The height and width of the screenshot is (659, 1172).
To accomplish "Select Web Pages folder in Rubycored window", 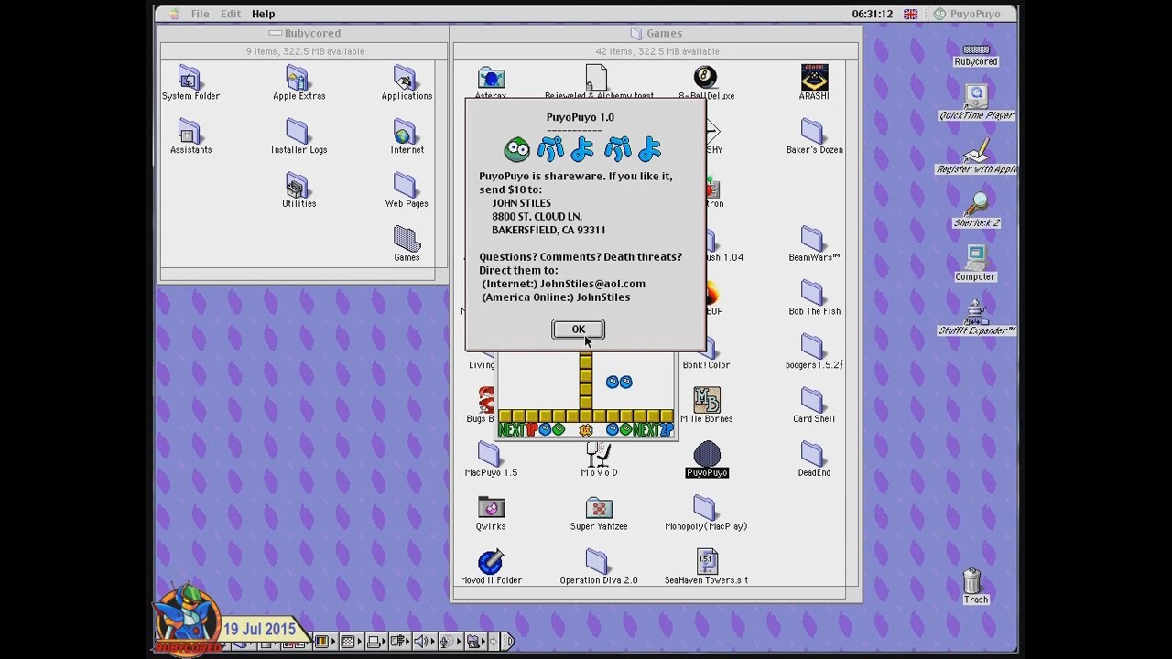I will click(x=407, y=191).
